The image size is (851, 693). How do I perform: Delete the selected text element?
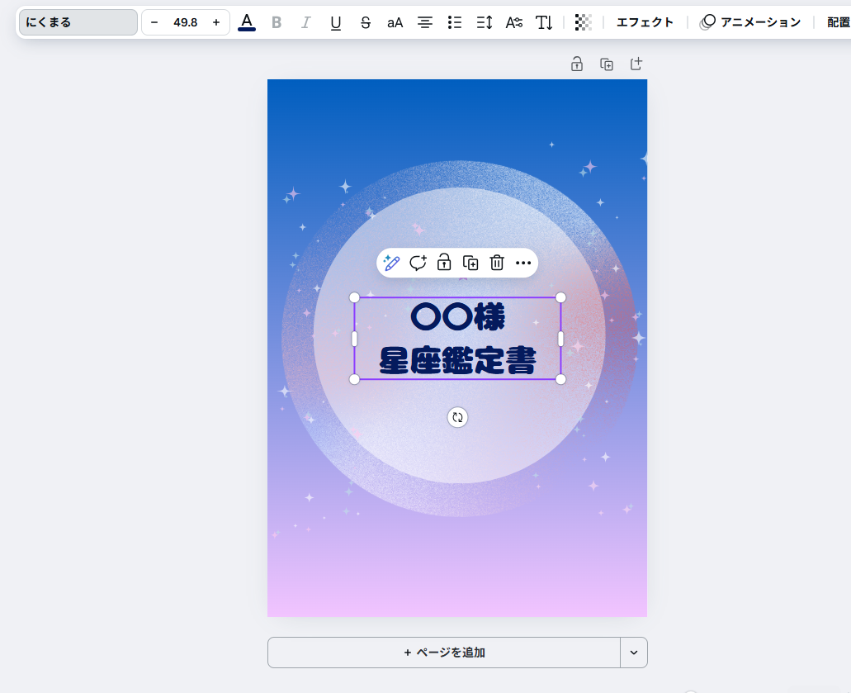click(497, 263)
